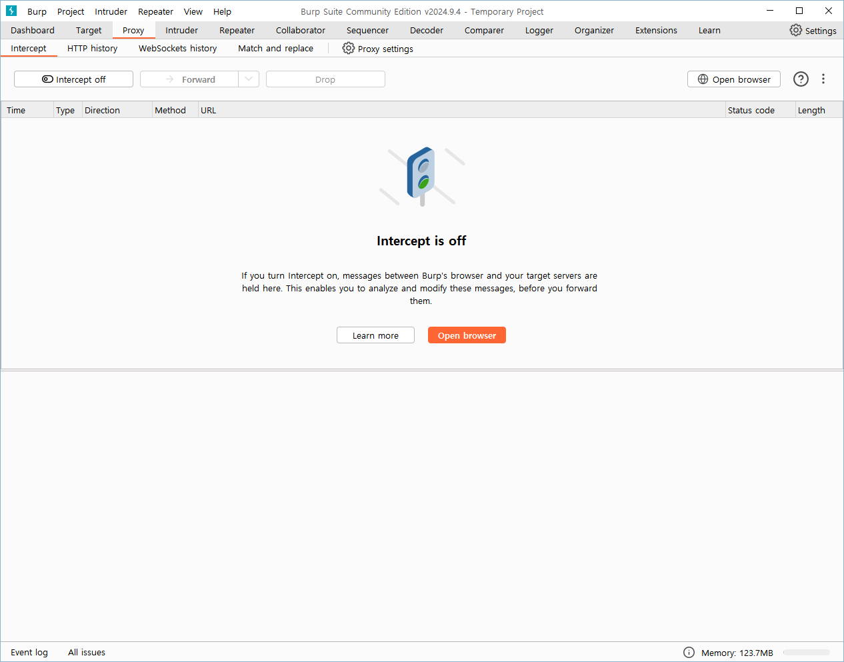Expand the Forward dropdown arrow
The width and height of the screenshot is (844, 662).
click(249, 79)
